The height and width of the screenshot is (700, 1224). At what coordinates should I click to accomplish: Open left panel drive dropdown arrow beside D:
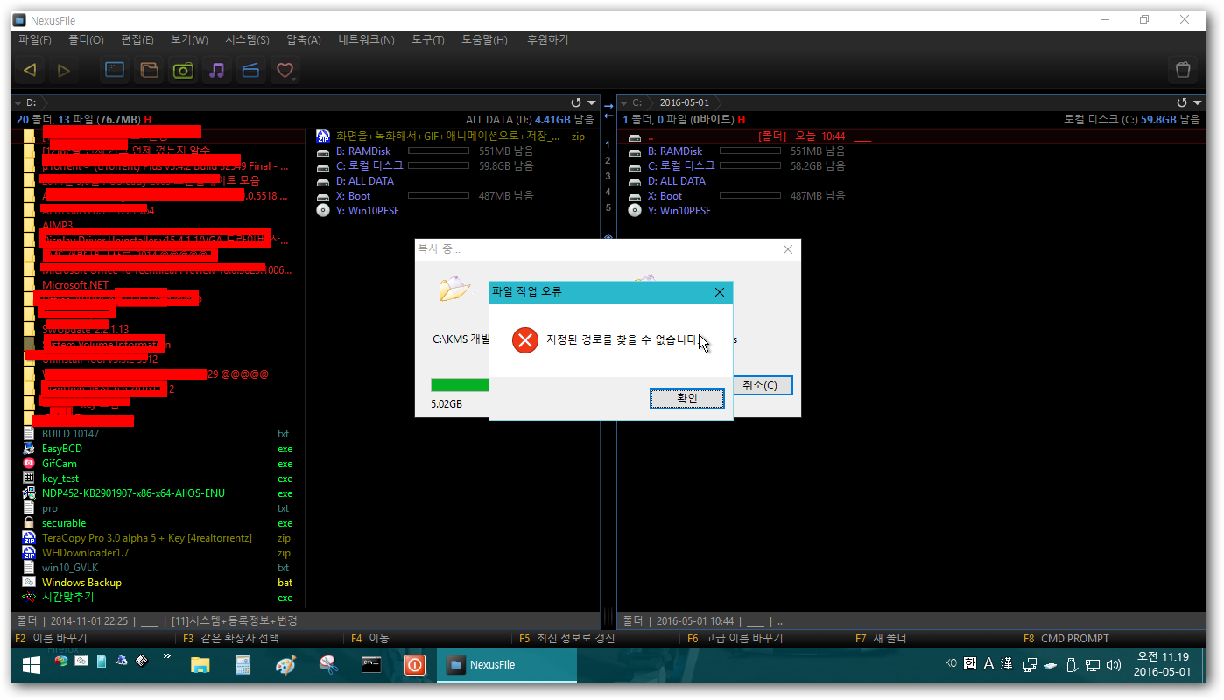18,103
